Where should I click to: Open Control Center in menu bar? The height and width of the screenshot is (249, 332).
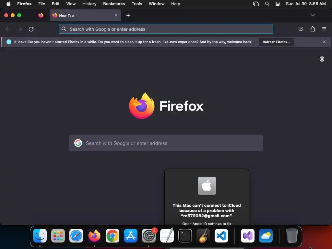(x=278, y=4)
